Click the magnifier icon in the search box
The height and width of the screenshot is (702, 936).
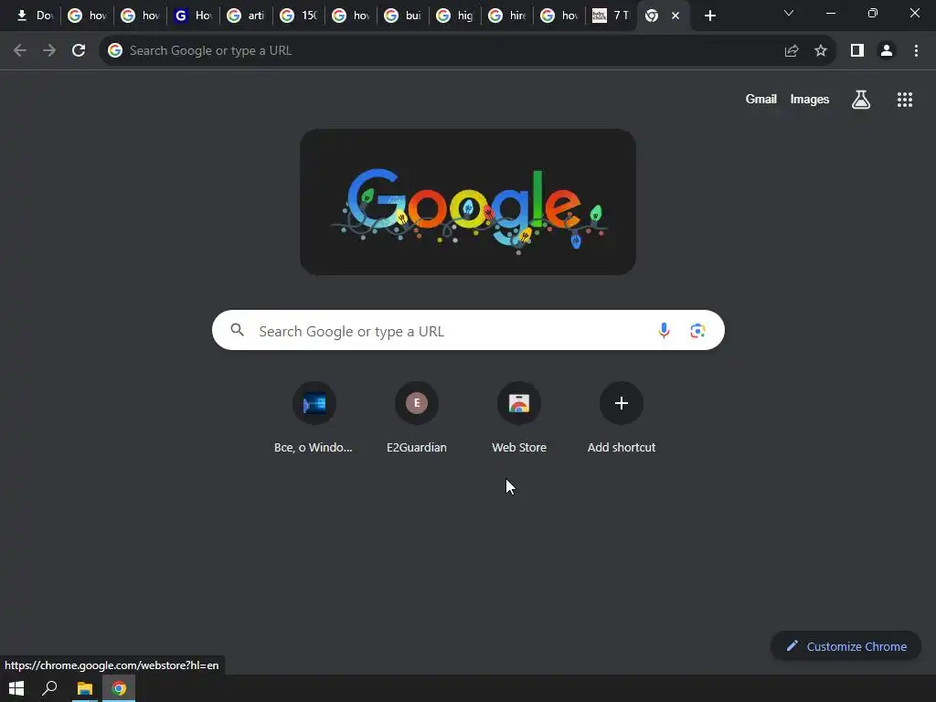tap(237, 329)
